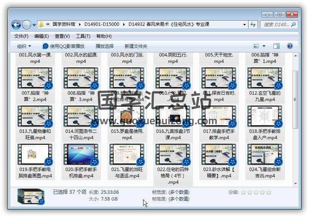Open the address bar history dropdown
Screen dimensions: 309x217
tap(244, 25)
